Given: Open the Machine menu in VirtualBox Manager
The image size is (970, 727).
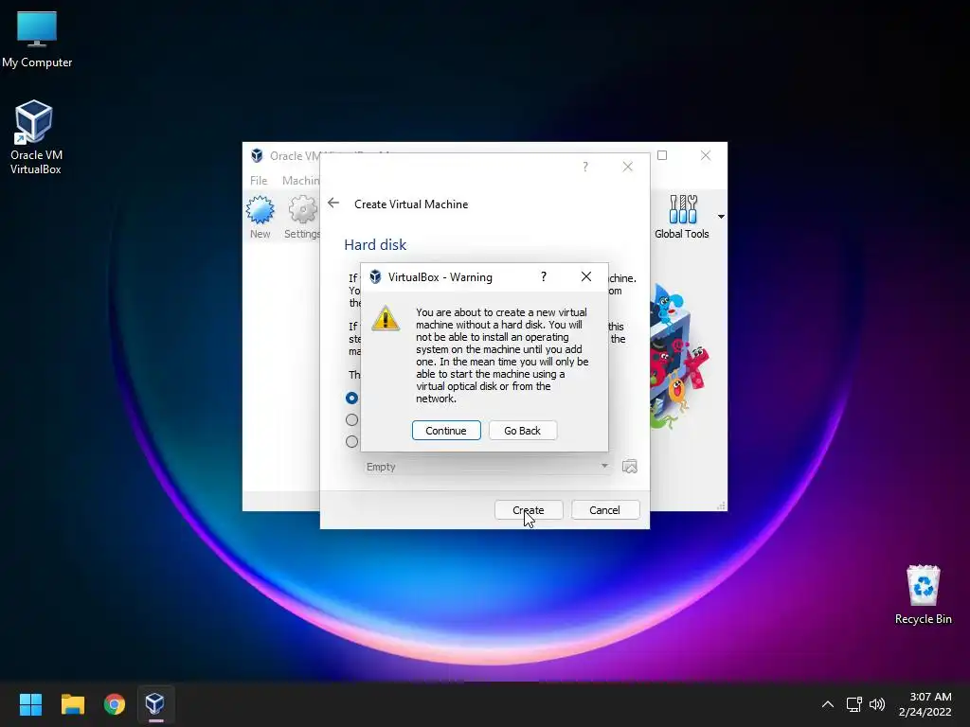Looking at the screenshot, I should click(x=300, y=181).
